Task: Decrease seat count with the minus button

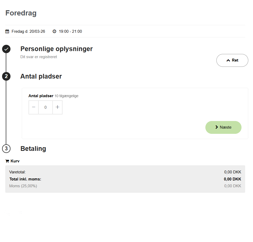Action: 33,107
